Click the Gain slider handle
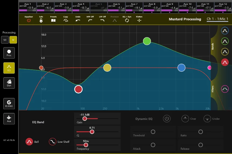 85,119
